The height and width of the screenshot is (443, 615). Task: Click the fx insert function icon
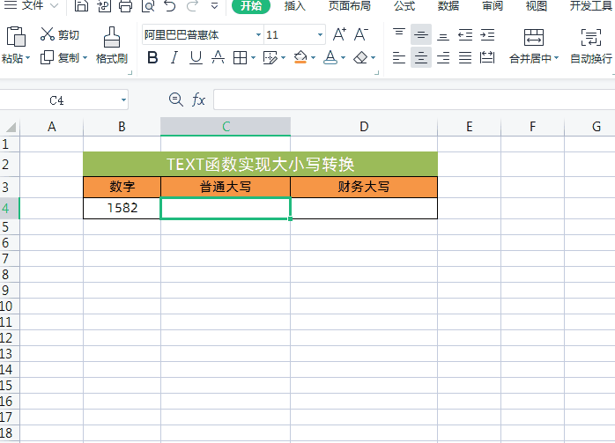point(199,100)
